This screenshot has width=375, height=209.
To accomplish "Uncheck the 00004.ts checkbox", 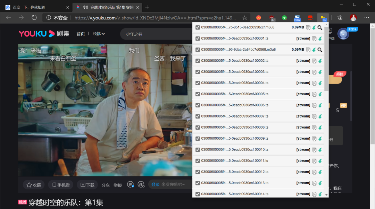I will [x=198, y=83].
